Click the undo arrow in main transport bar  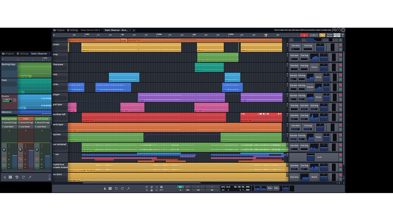[116, 188]
